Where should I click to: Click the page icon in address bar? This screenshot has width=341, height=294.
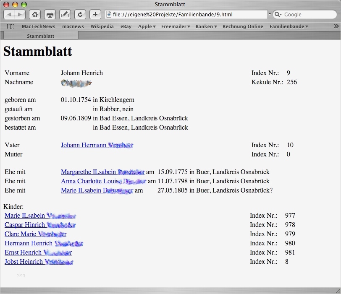[109, 15]
